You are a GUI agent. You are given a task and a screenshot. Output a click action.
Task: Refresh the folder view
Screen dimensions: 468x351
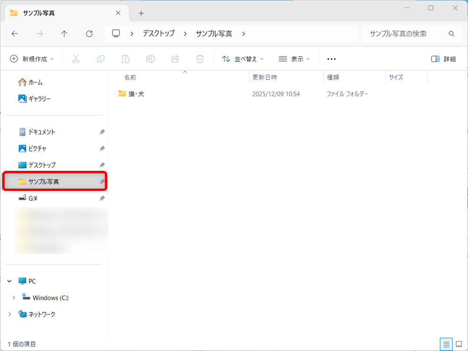tap(88, 34)
